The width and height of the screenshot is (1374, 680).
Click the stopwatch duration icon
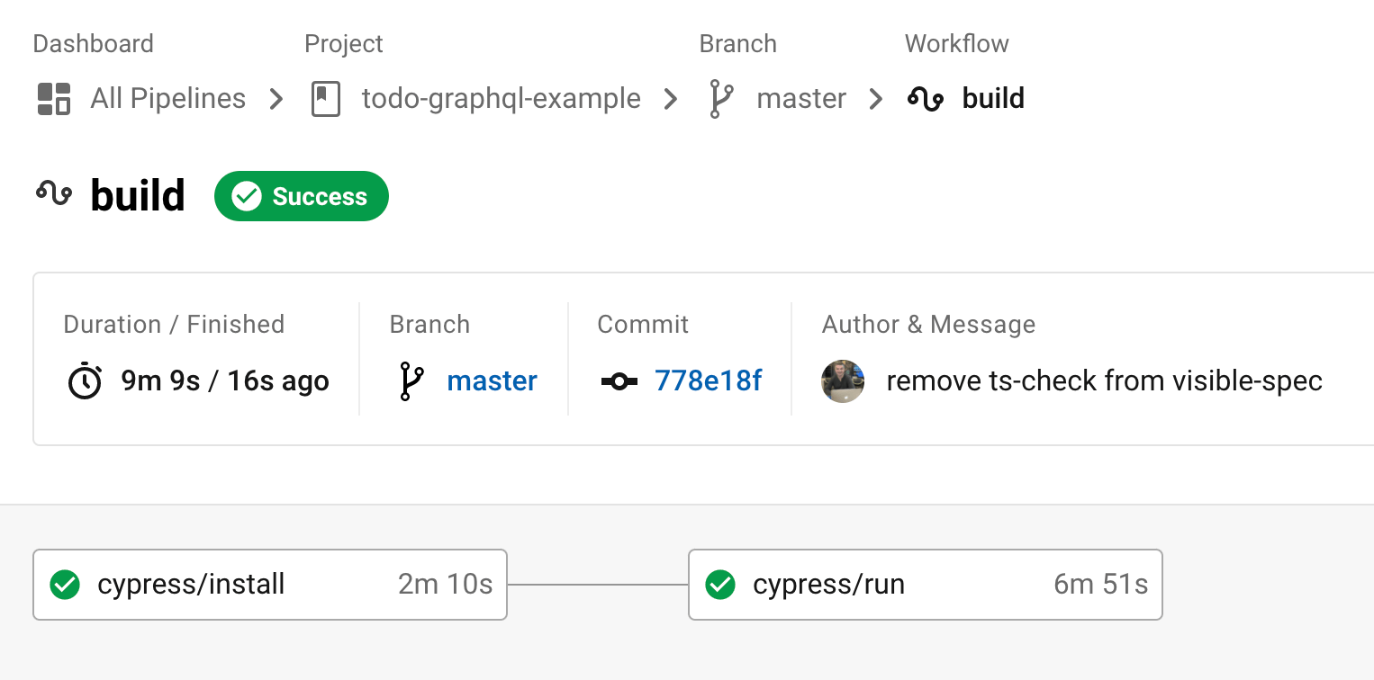coord(85,381)
